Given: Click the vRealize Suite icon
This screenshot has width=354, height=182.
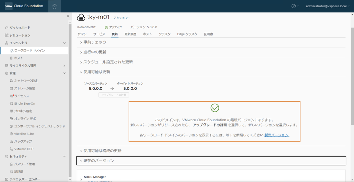Looking at the screenshot, I should coord(11,134).
